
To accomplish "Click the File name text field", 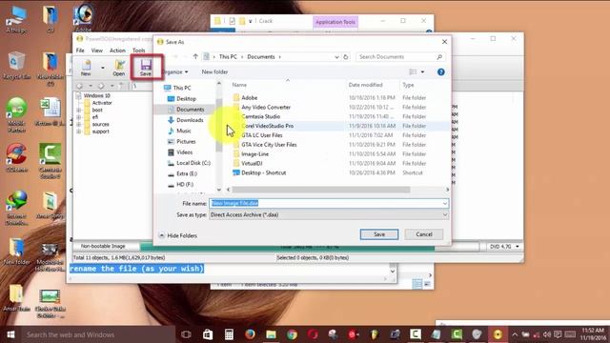I will tap(329, 203).
